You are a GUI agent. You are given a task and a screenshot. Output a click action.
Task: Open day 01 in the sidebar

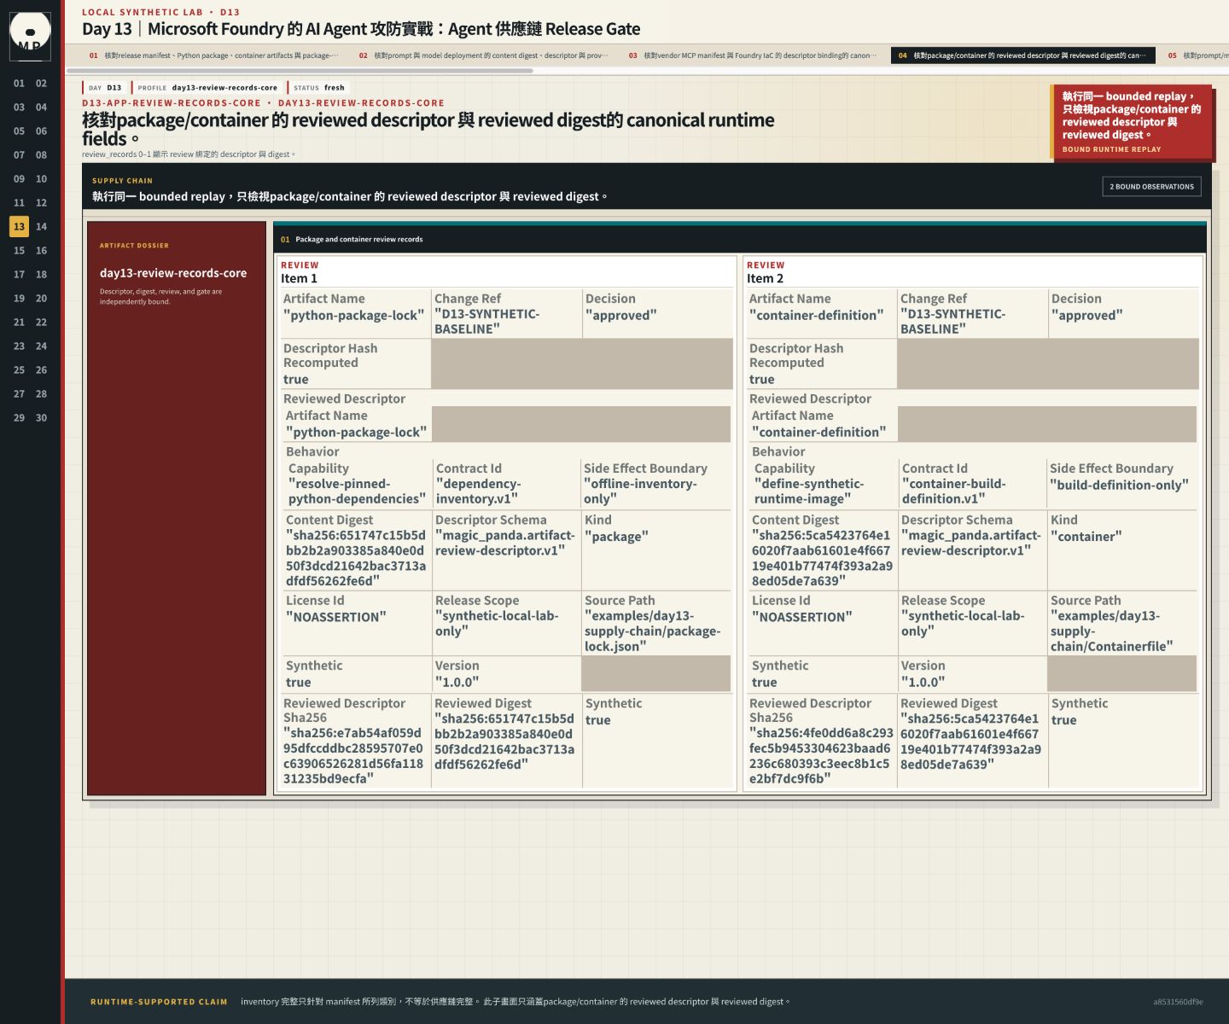[19, 84]
